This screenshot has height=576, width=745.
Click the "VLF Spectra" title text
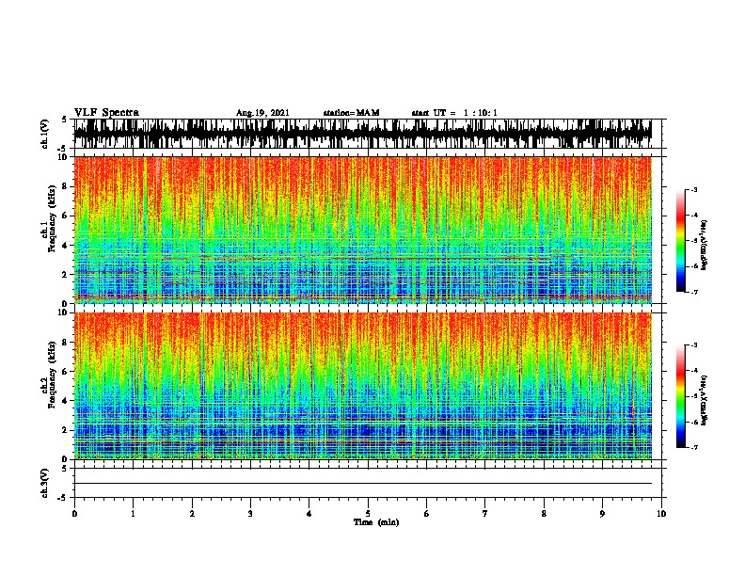pyautogui.click(x=106, y=113)
